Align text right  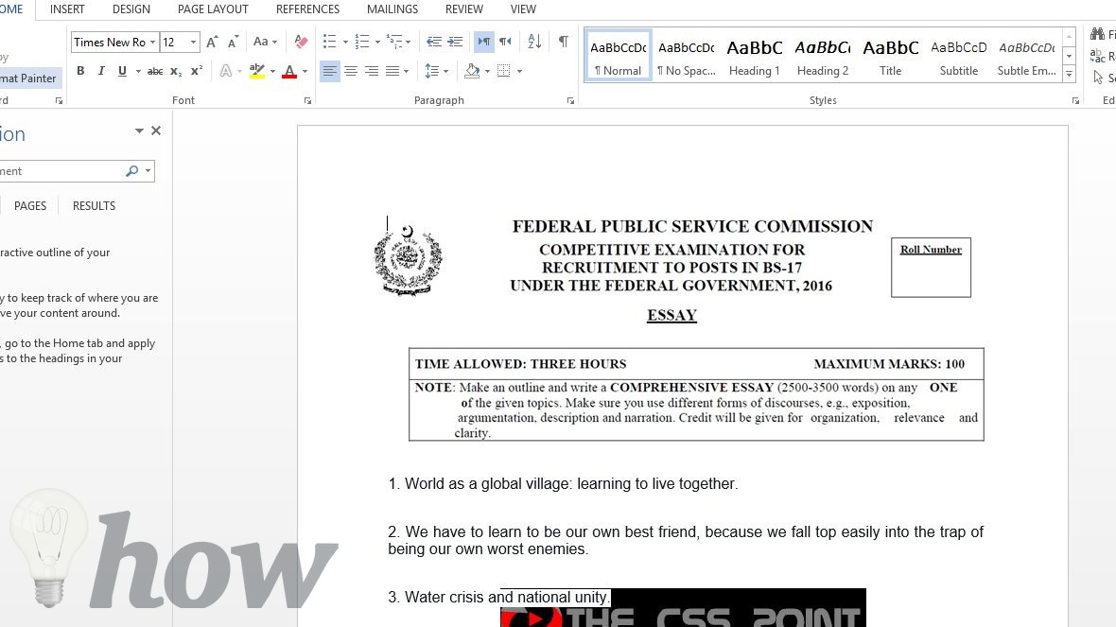coord(372,71)
